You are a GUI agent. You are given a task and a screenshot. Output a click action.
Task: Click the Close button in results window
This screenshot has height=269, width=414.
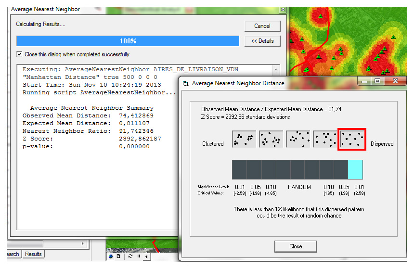(296, 246)
